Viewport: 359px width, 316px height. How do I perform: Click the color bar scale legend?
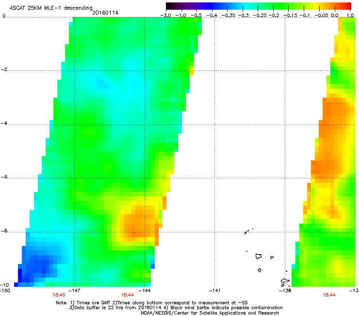tap(259, 6)
